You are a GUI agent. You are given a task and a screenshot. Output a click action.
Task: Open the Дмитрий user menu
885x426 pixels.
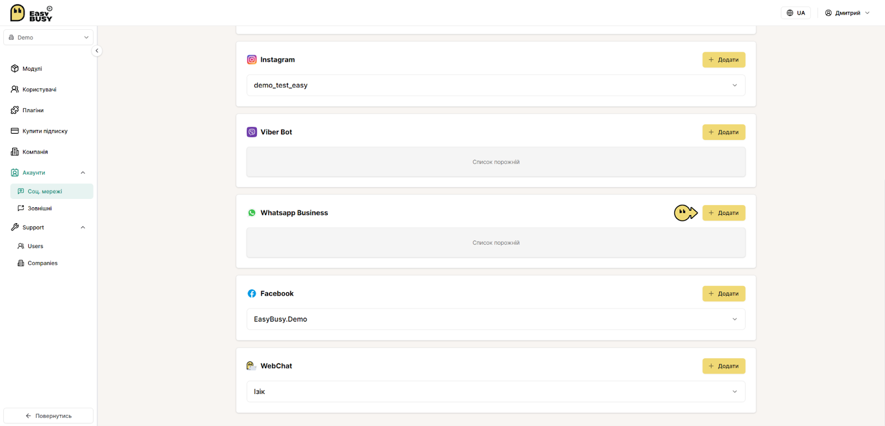coord(847,13)
